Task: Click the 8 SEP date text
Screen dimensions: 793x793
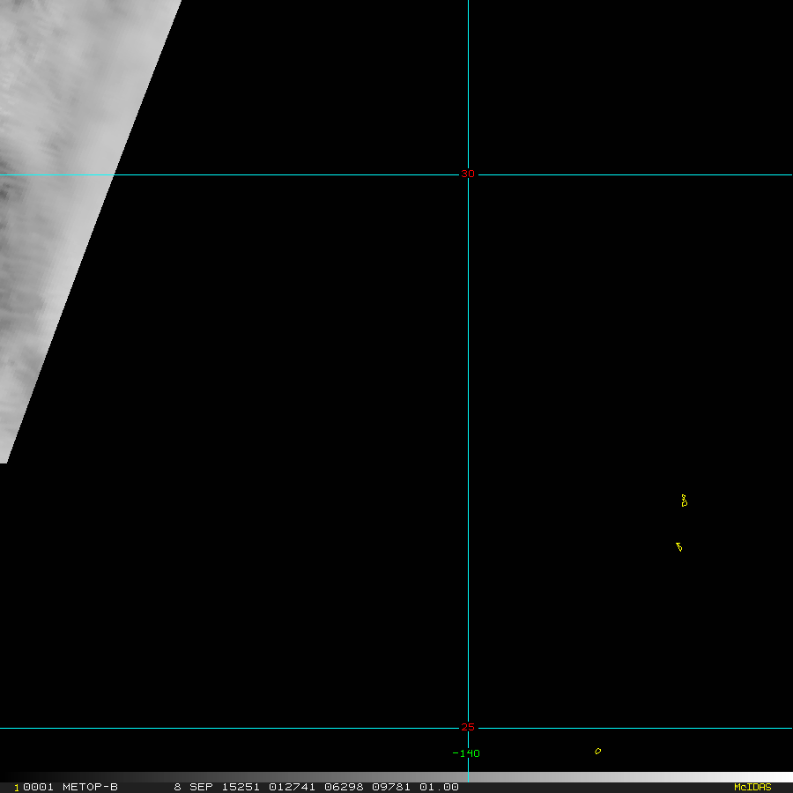Action: 193,787
